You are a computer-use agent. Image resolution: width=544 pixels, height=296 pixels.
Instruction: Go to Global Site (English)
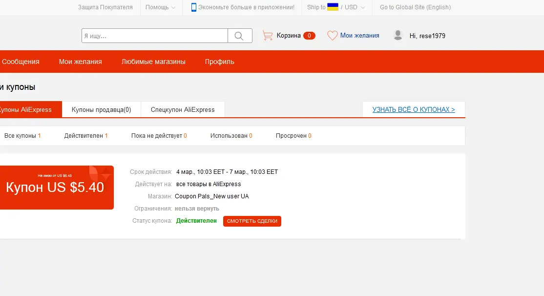click(x=415, y=7)
